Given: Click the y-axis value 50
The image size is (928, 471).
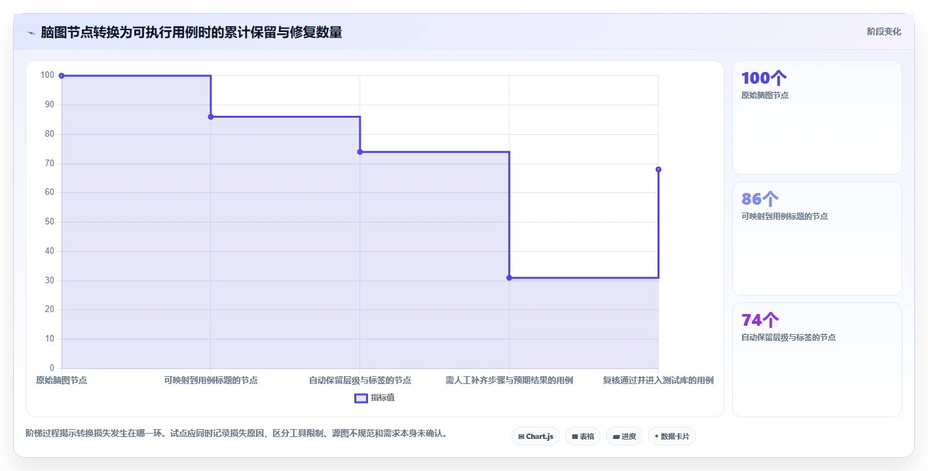Looking at the screenshot, I should (49, 222).
